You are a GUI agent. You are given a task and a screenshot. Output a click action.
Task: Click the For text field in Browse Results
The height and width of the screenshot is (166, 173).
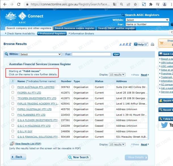point(91,54)
